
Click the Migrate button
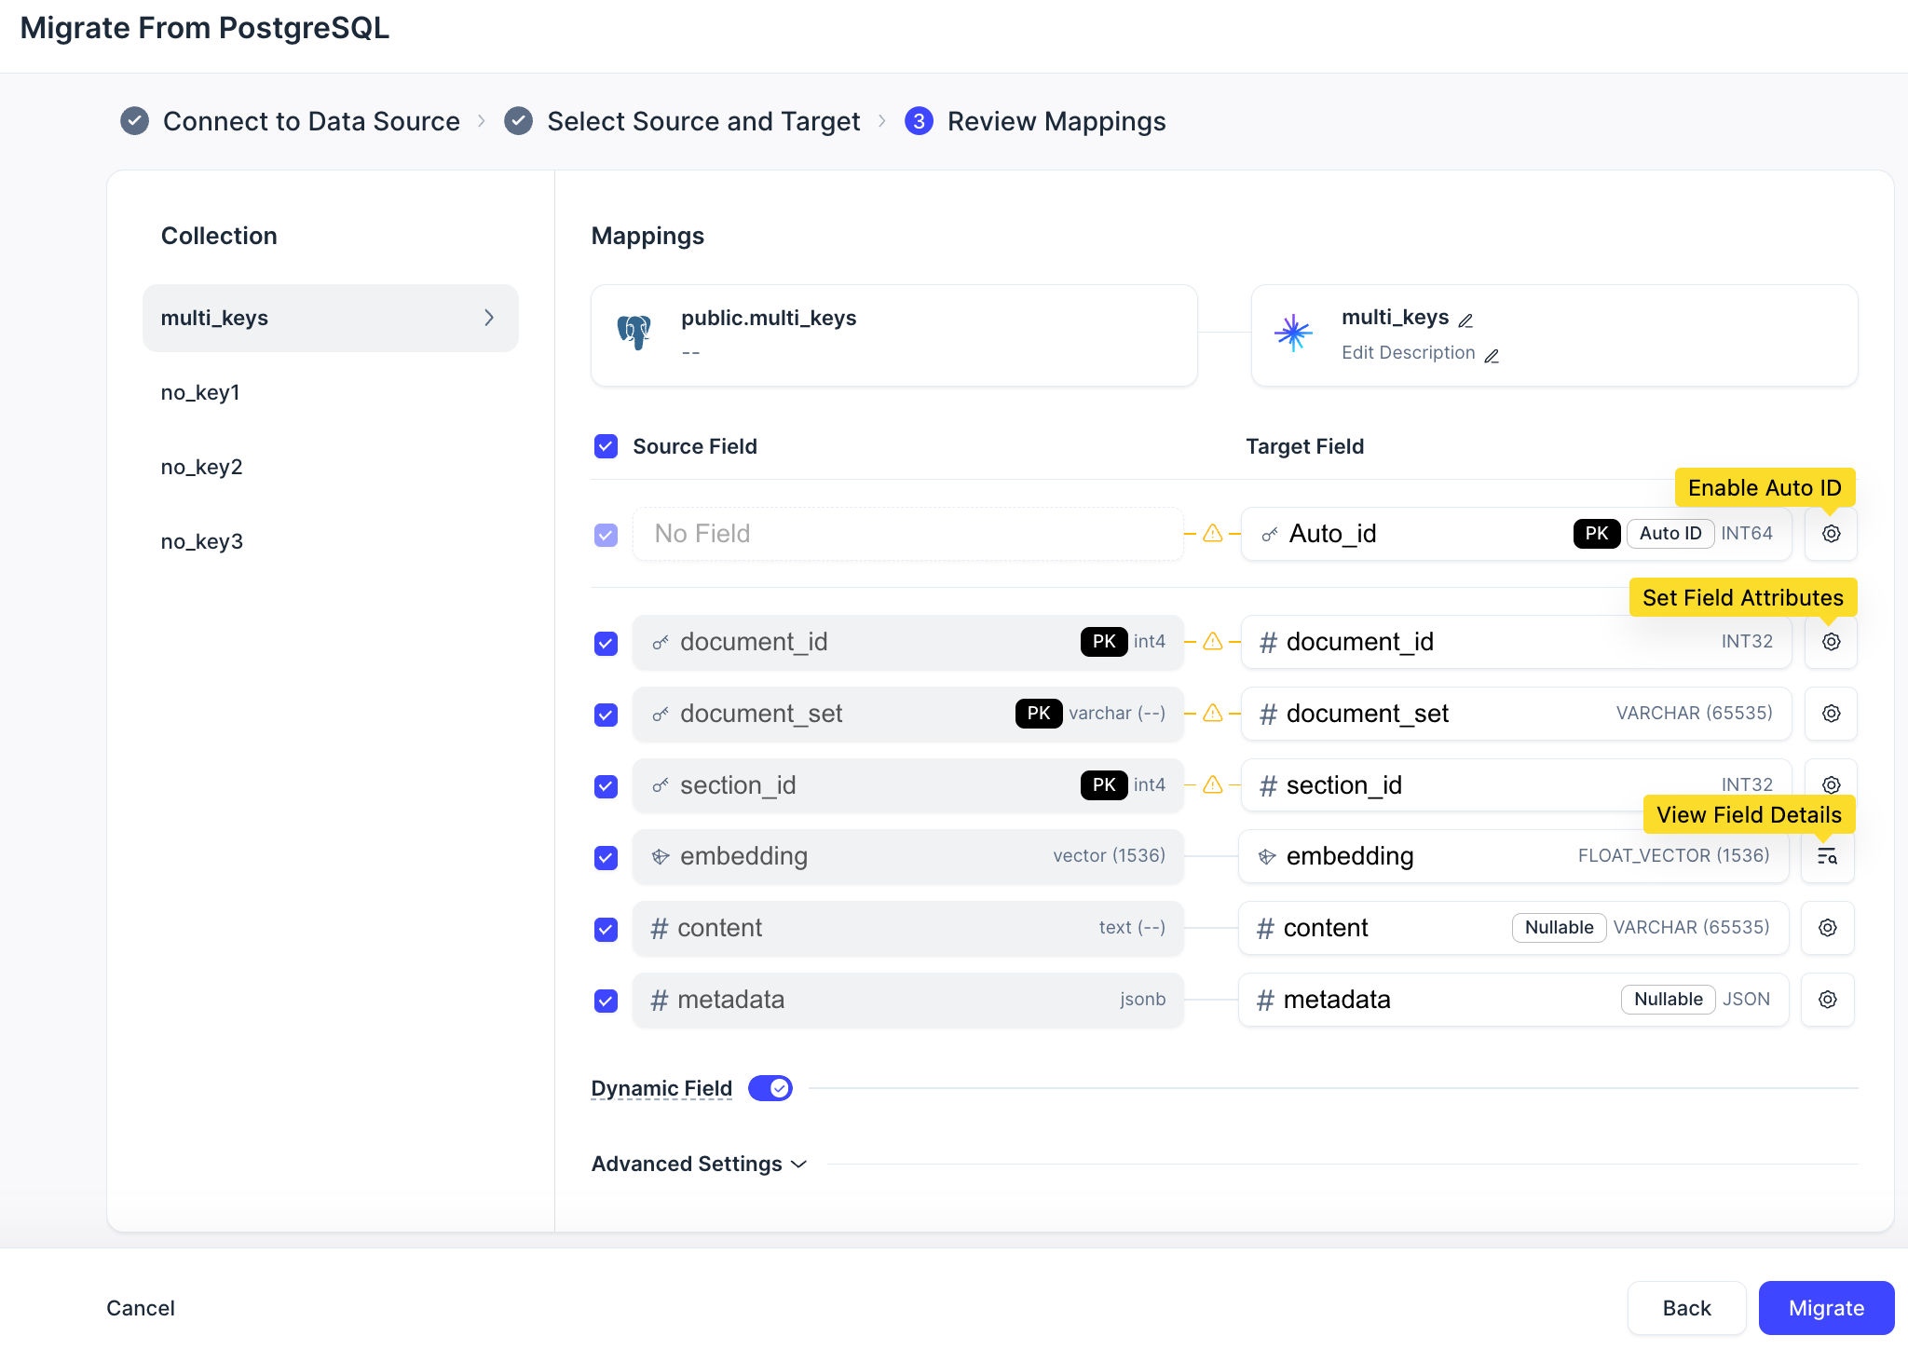pyautogui.click(x=1826, y=1308)
